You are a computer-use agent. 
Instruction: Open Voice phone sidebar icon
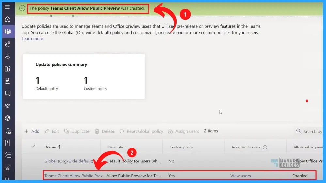(8, 106)
